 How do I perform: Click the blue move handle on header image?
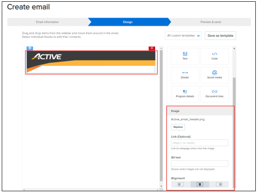click(30, 48)
